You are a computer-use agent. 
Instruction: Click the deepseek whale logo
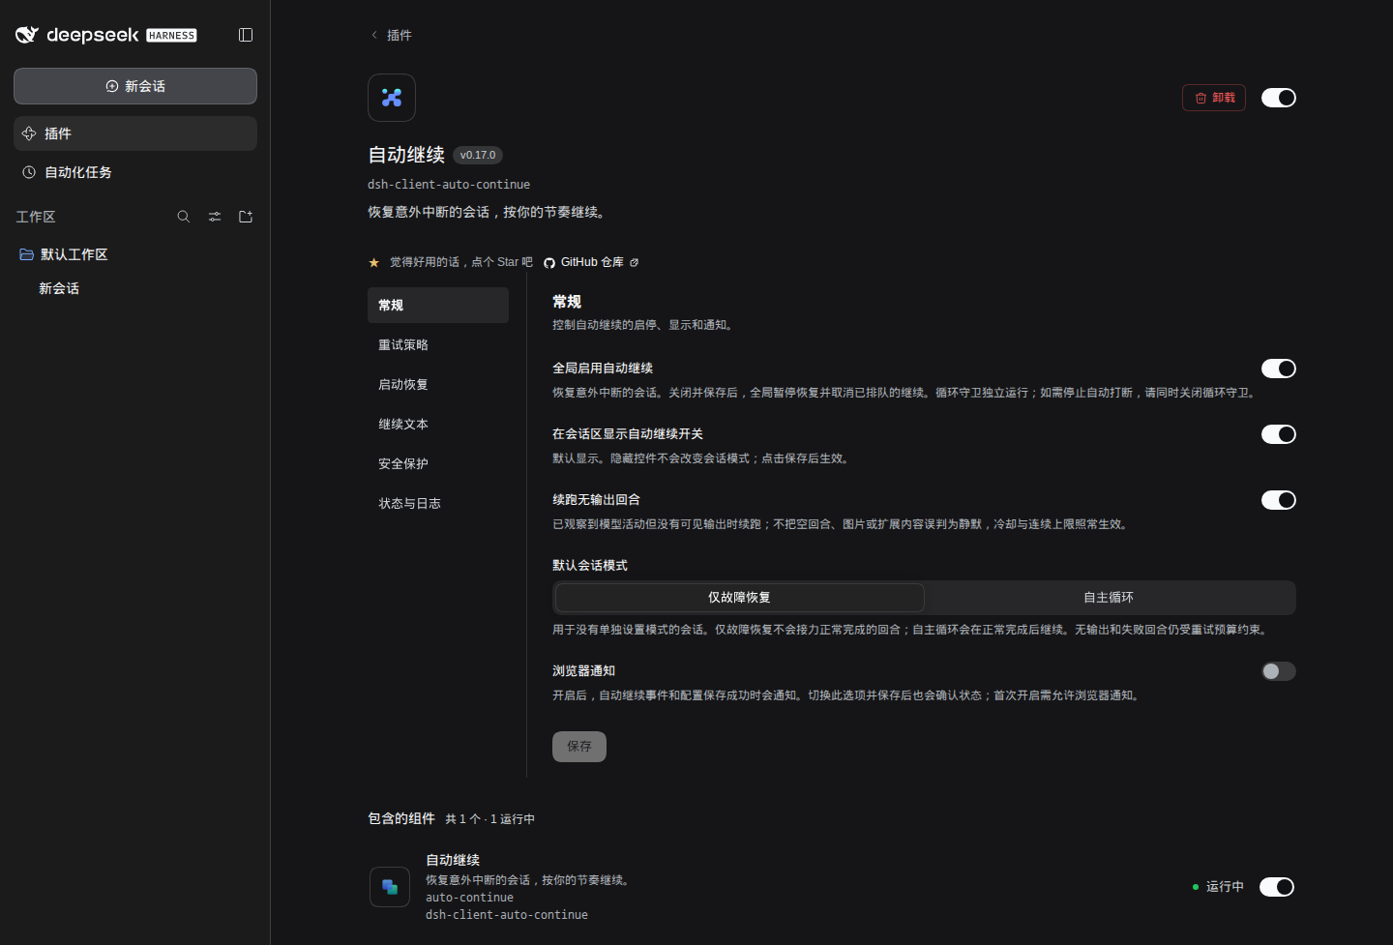[x=27, y=35]
